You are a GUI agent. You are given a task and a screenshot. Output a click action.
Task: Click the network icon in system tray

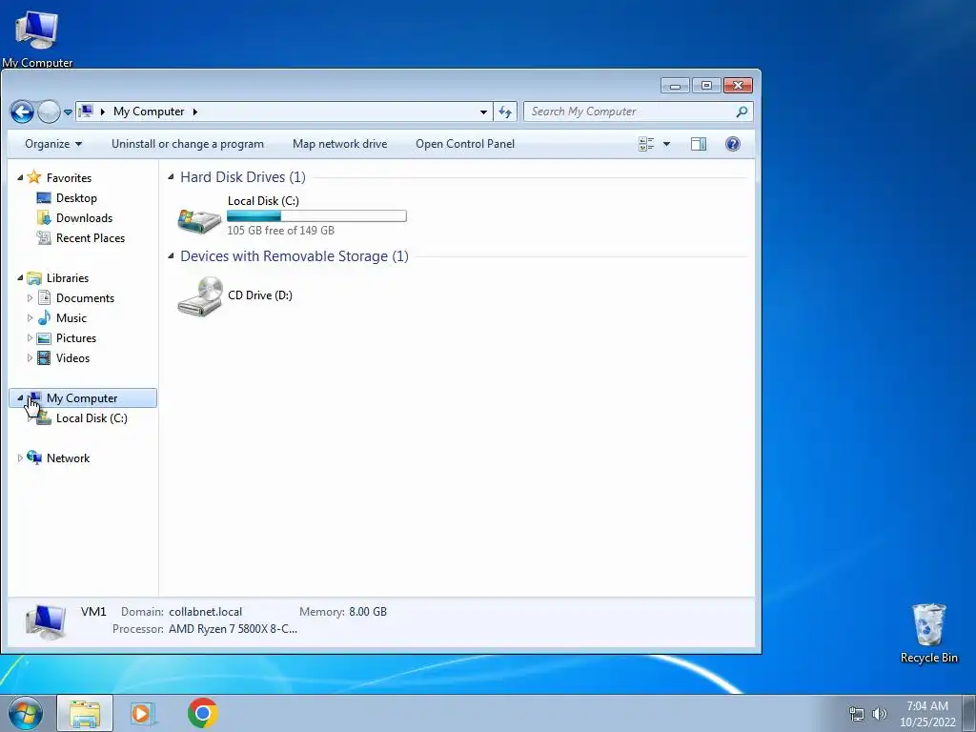click(857, 714)
